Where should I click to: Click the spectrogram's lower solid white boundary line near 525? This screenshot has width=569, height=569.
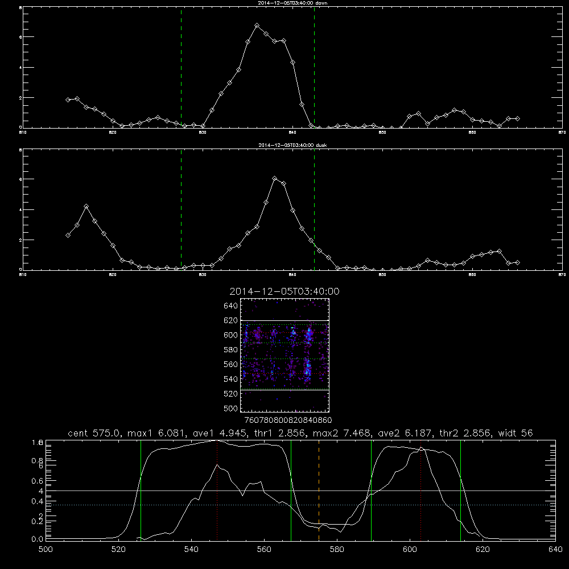point(285,390)
